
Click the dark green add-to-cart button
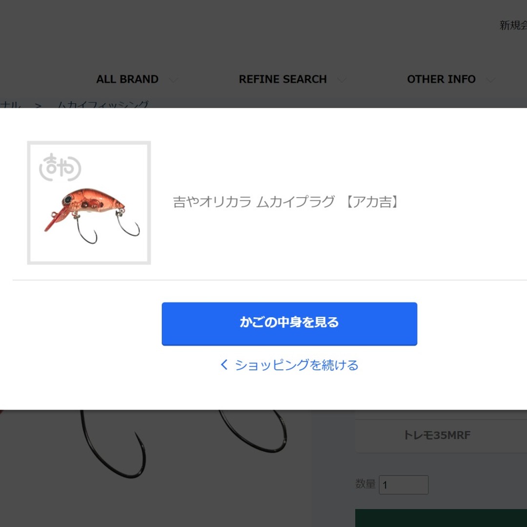441,518
